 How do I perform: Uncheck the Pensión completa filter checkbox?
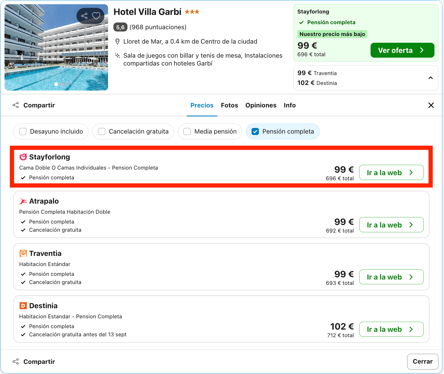255,131
